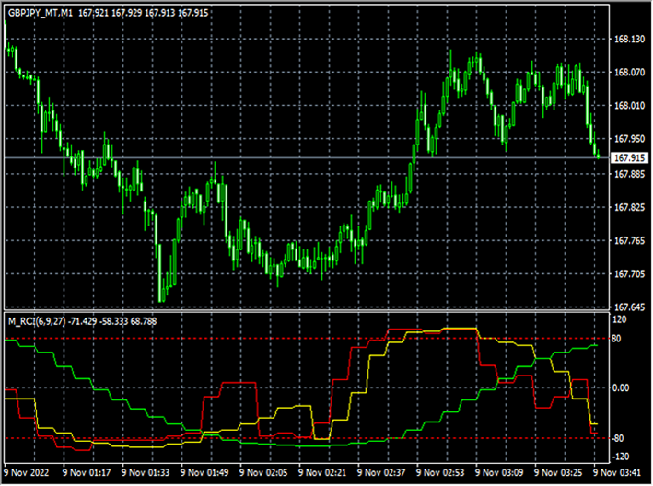This screenshot has width=653, height=486.
Task: Select the current price tag 167.915
Action: tap(629, 157)
